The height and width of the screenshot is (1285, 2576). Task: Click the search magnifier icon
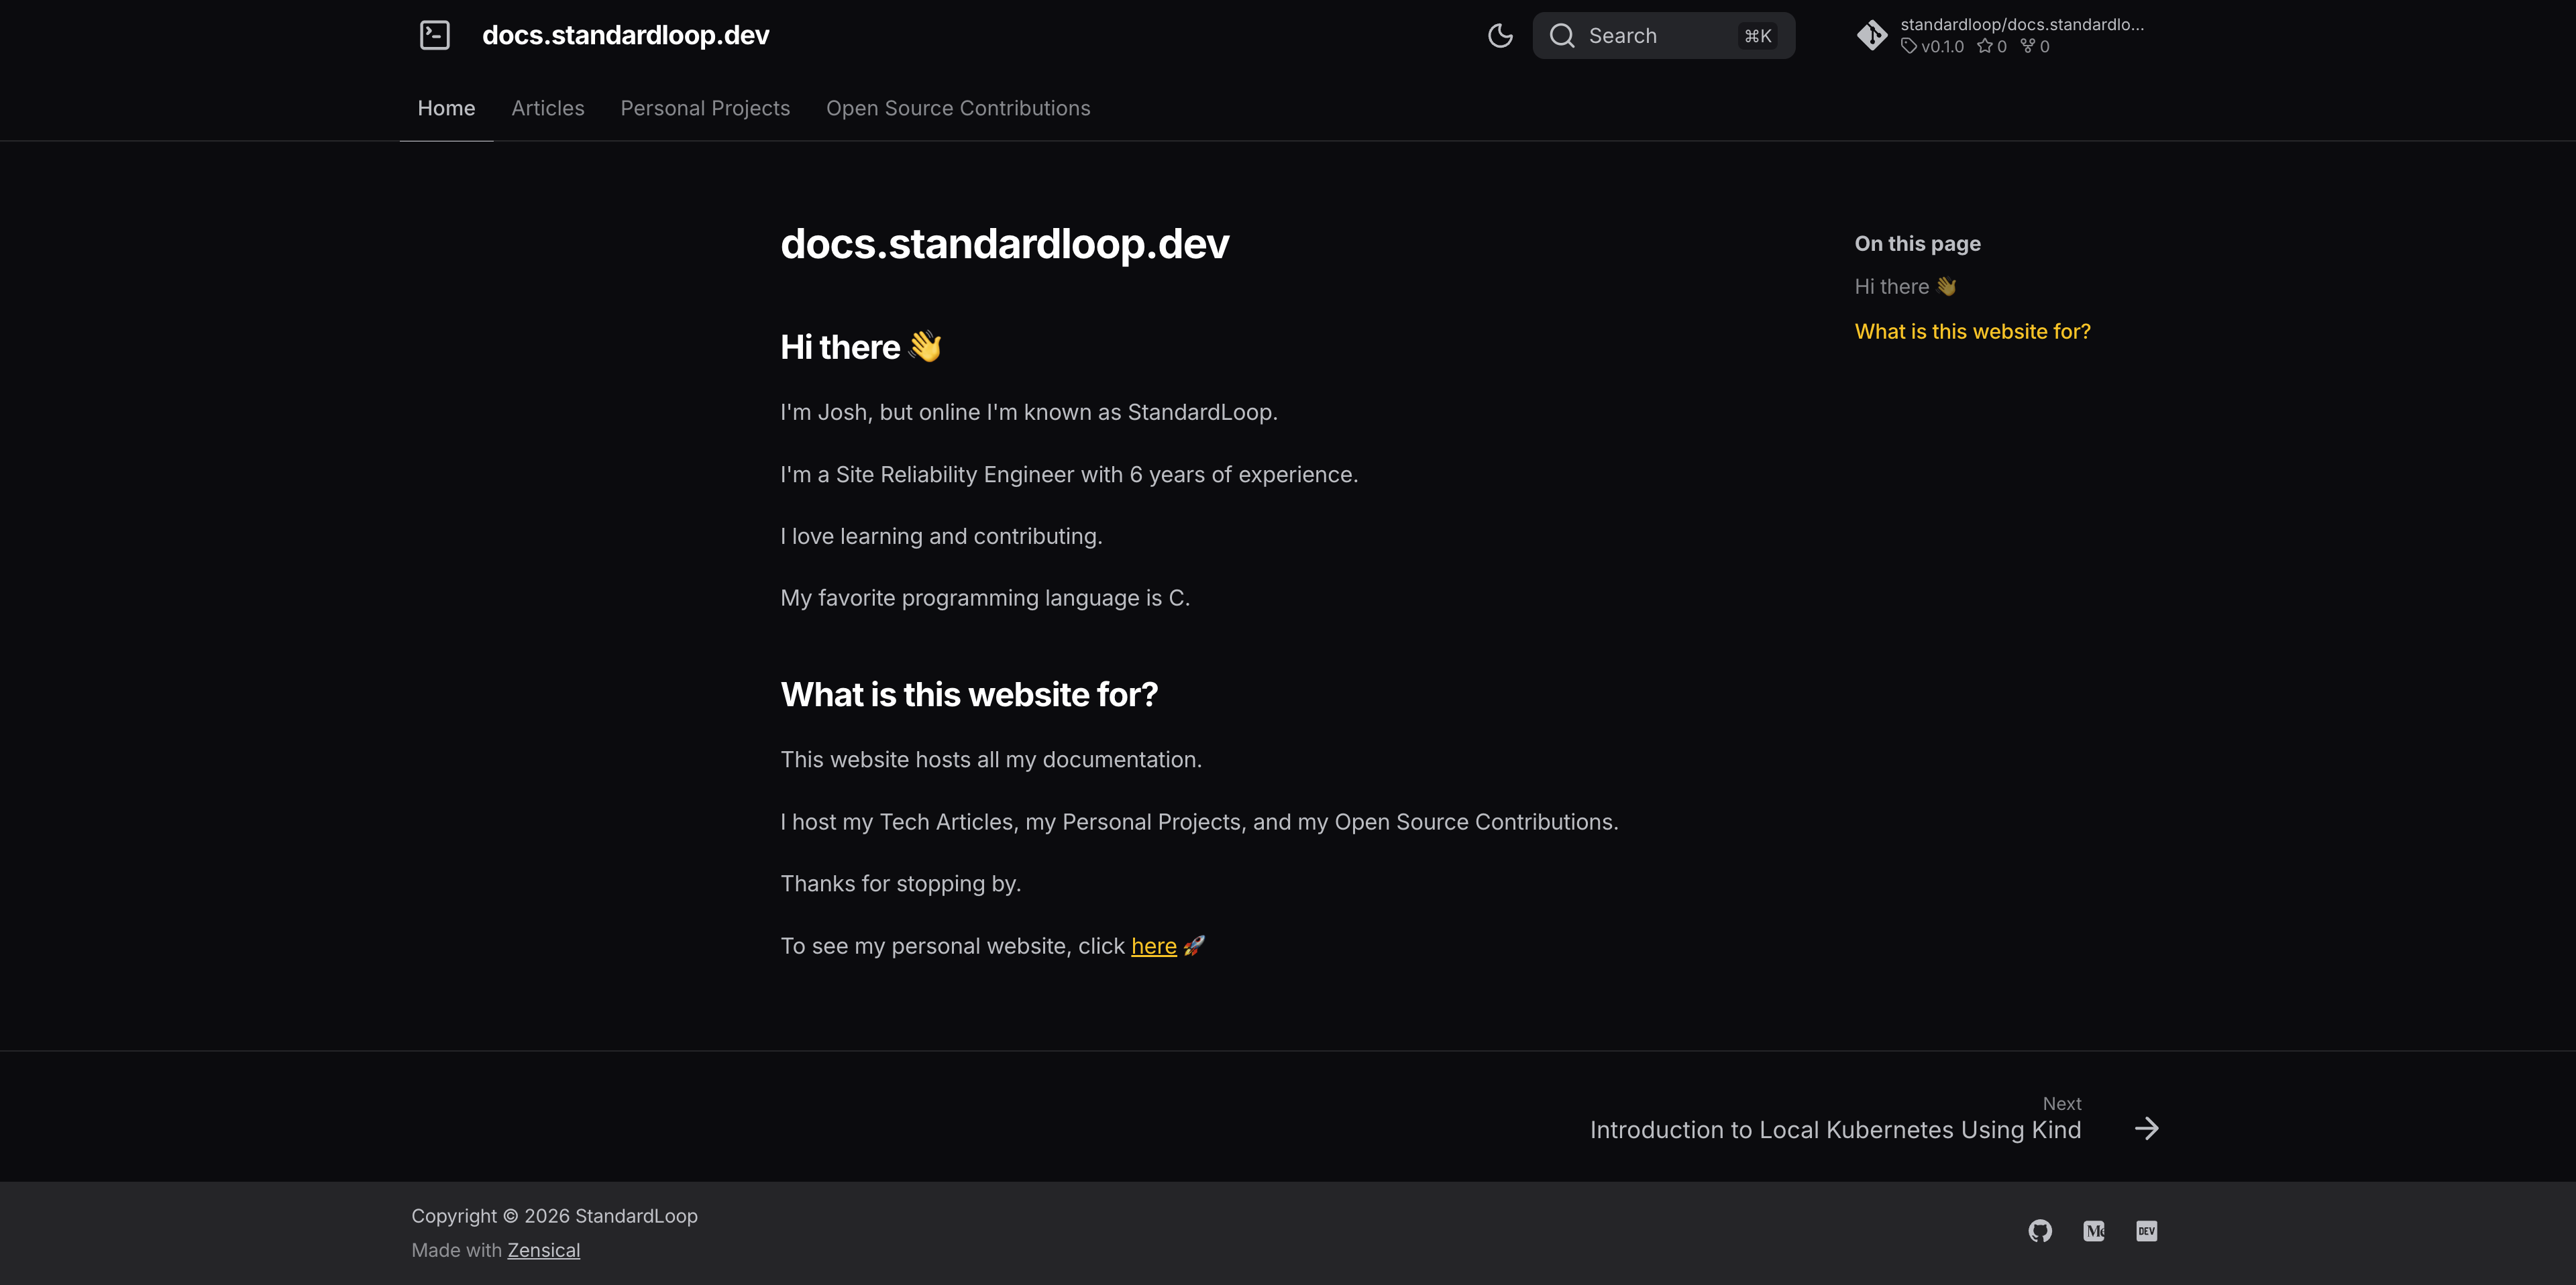(1562, 36)
